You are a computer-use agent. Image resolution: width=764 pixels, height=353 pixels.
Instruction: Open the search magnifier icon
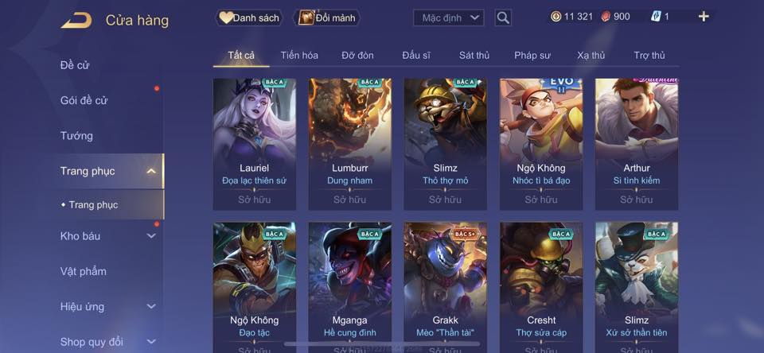(503, 18)
